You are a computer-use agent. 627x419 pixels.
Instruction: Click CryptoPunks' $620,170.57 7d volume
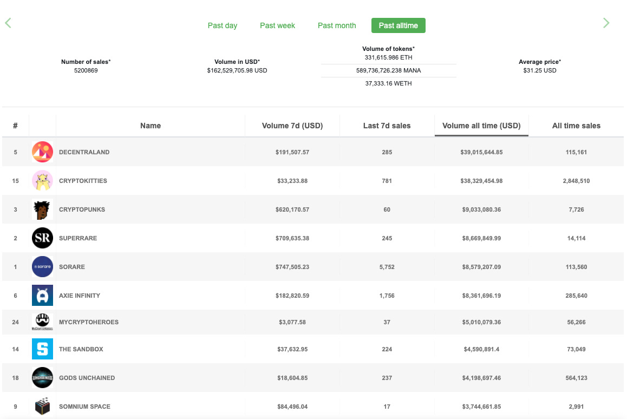tap(292, 209)
